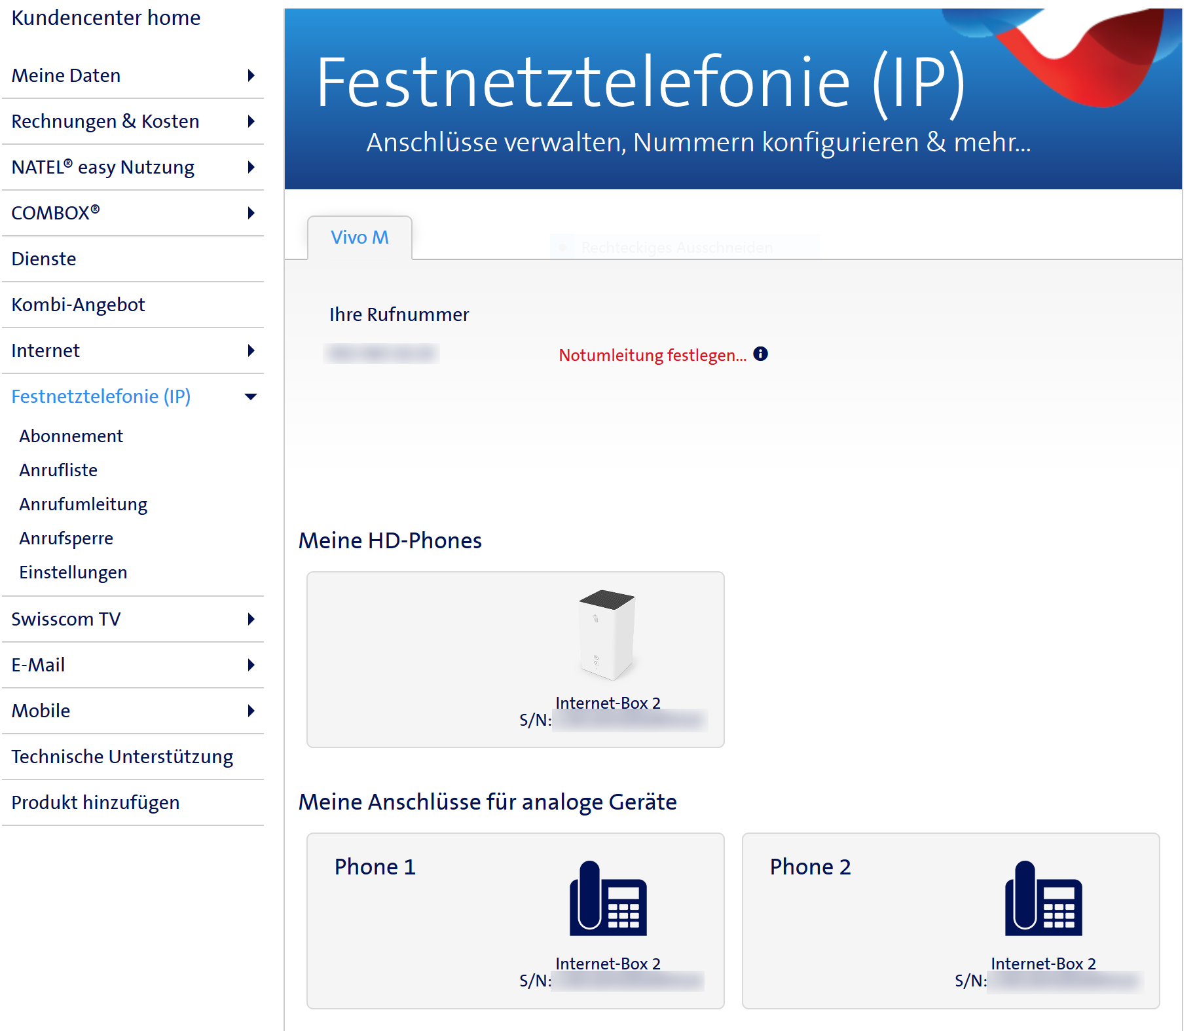1195x1031 pixels.
Task: Click the Notumleitung festlegen link
Action: pos(652,355)
